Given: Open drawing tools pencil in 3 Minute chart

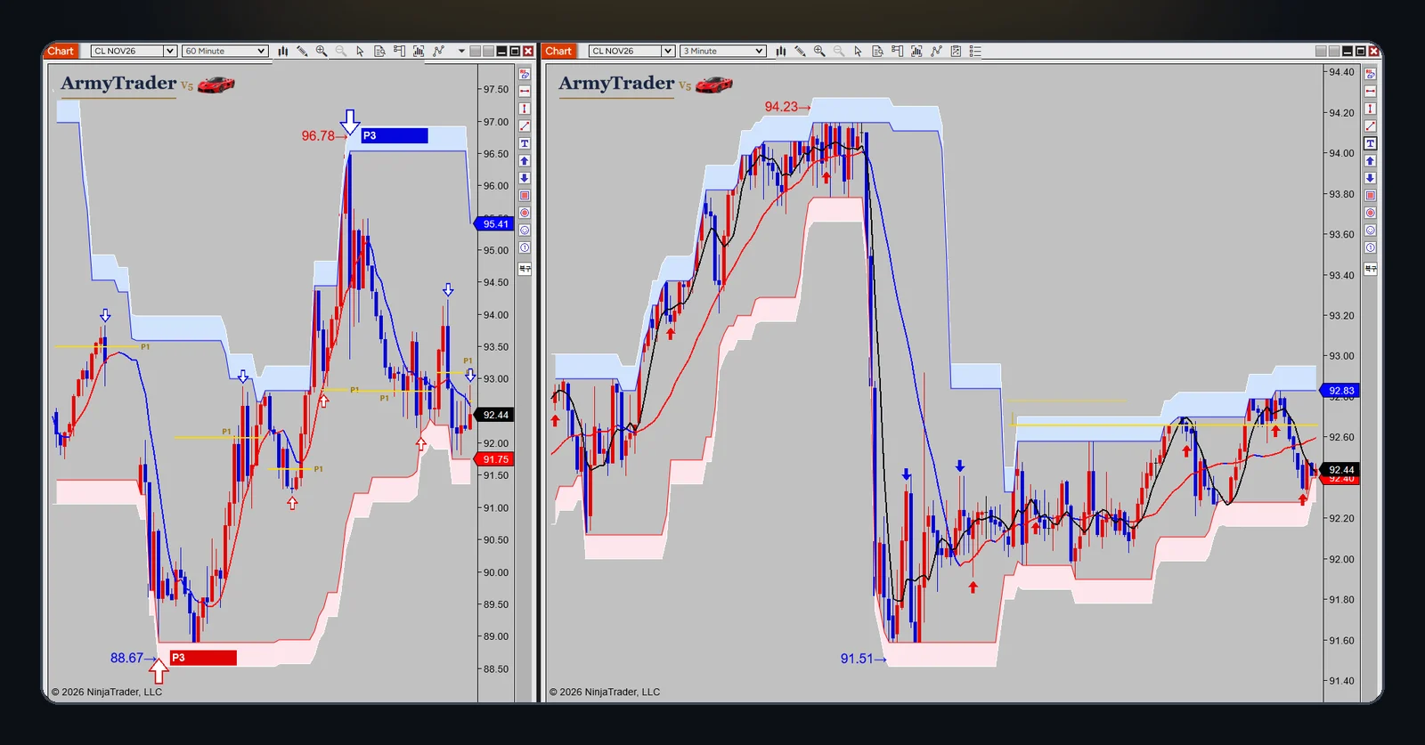Looking at the screenshot, I should (x=800, y=51).
